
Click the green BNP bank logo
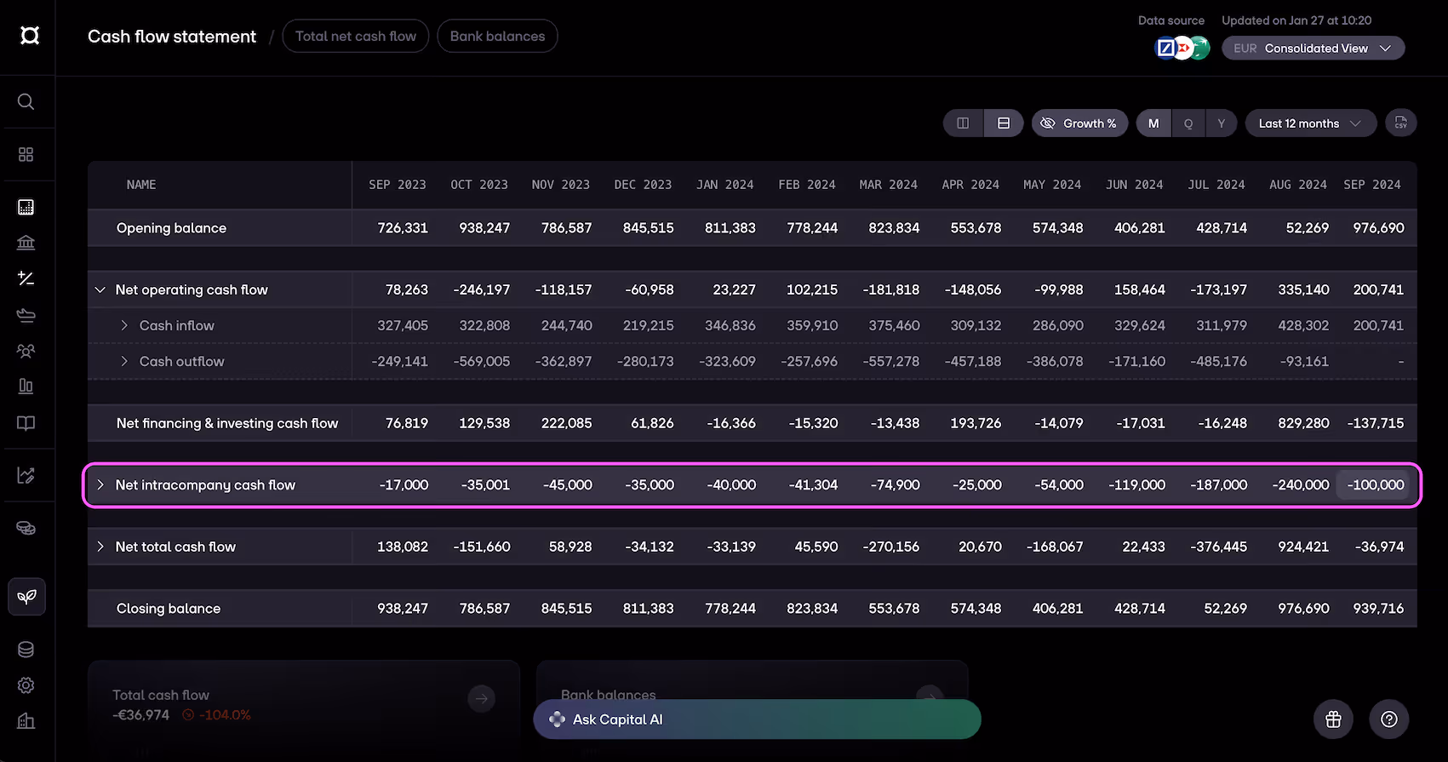click(x=1201, y=49)
